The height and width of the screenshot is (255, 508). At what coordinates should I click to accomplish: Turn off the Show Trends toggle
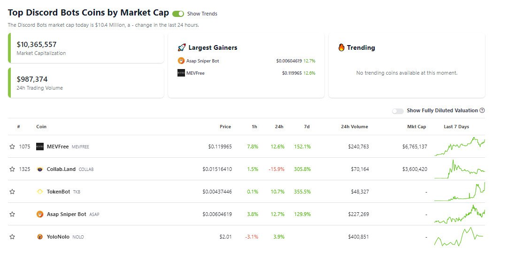(x=178, y=14)
